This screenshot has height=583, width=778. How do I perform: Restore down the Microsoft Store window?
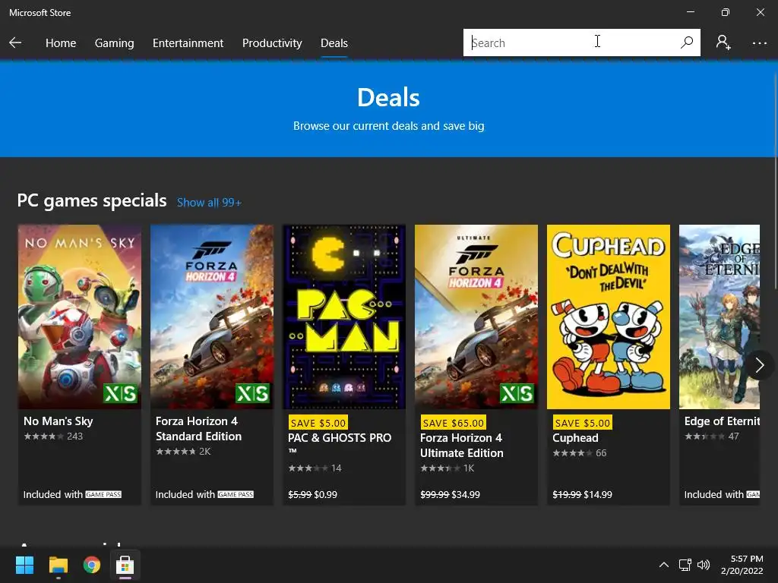click(x=725, y=12)
